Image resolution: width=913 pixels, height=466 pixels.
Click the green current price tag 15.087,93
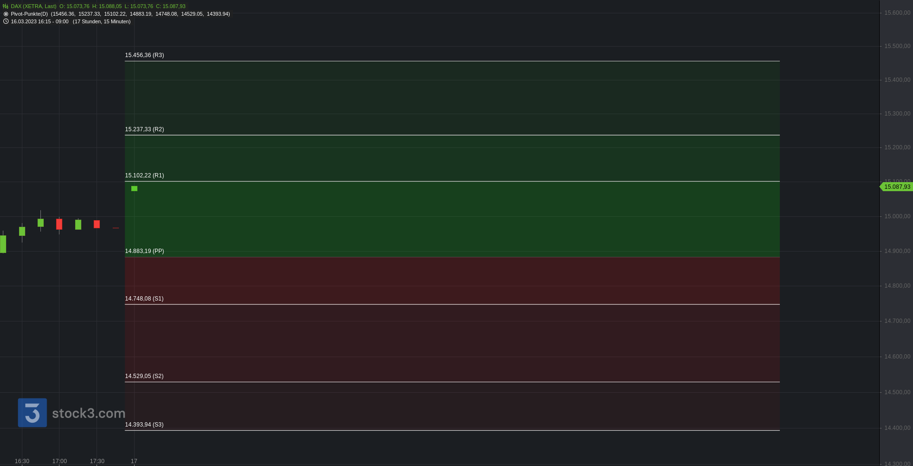(896, 187)
